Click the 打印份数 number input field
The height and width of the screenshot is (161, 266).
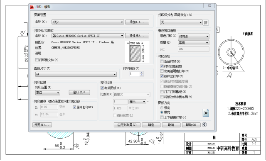pos(135,74)
